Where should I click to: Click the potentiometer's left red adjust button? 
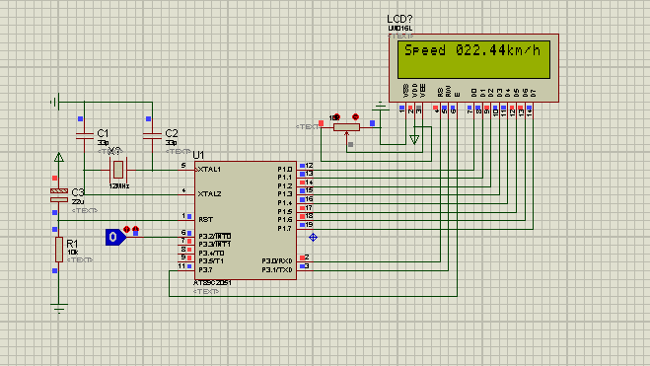tap(336, 117)
